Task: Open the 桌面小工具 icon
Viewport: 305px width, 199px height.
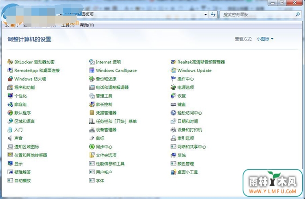Action: click(x=173, y=172)
